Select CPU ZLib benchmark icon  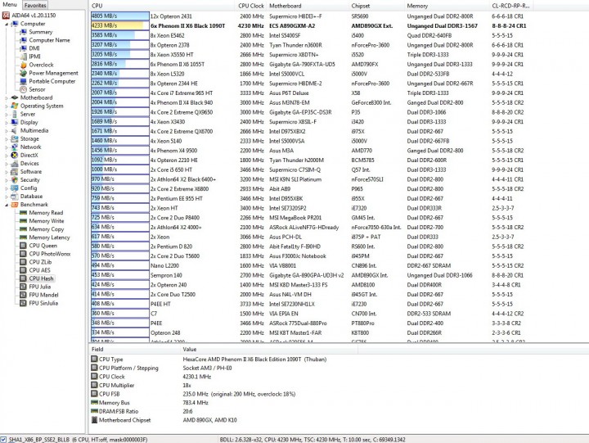[23, 262]
